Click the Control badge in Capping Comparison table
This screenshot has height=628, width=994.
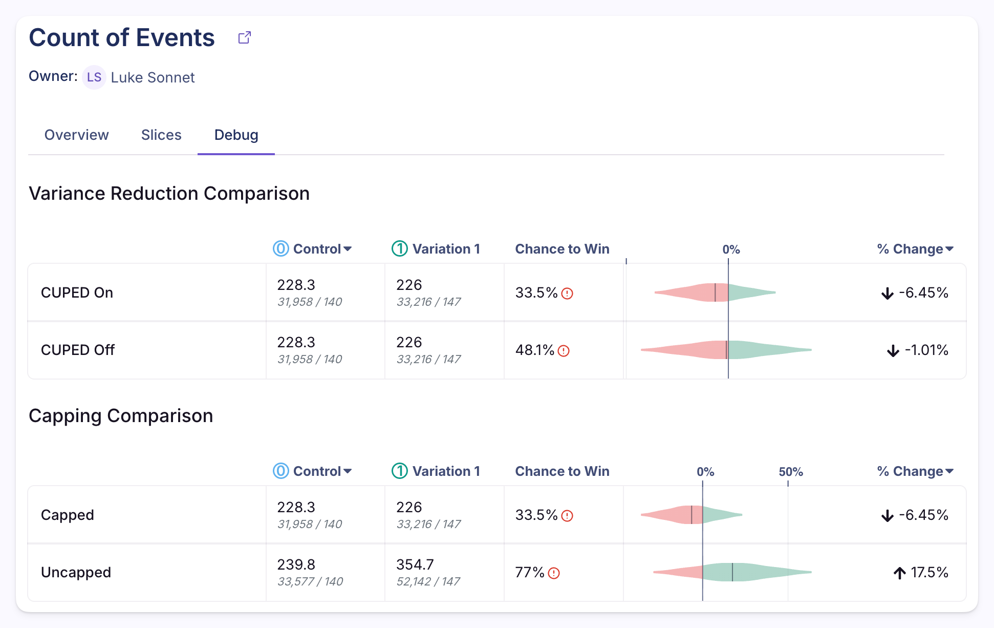pyautogui.click(x=279, y=471)
